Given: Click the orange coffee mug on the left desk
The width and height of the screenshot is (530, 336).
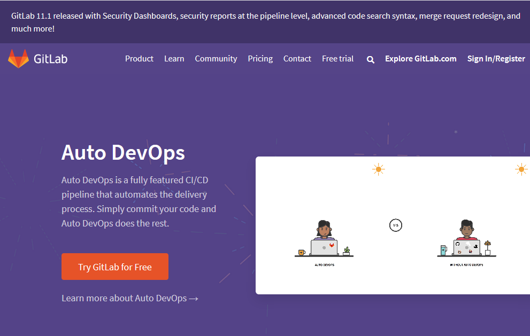Looking at the screenshot, I should 302,252.
